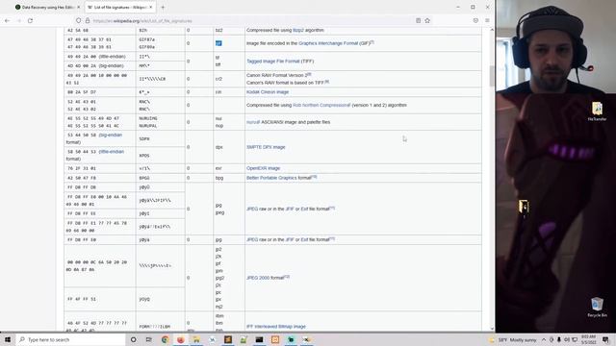This screenshot has width=616, height=346.
Task: Open Task View on the taskbar
Action: point(148,339)
